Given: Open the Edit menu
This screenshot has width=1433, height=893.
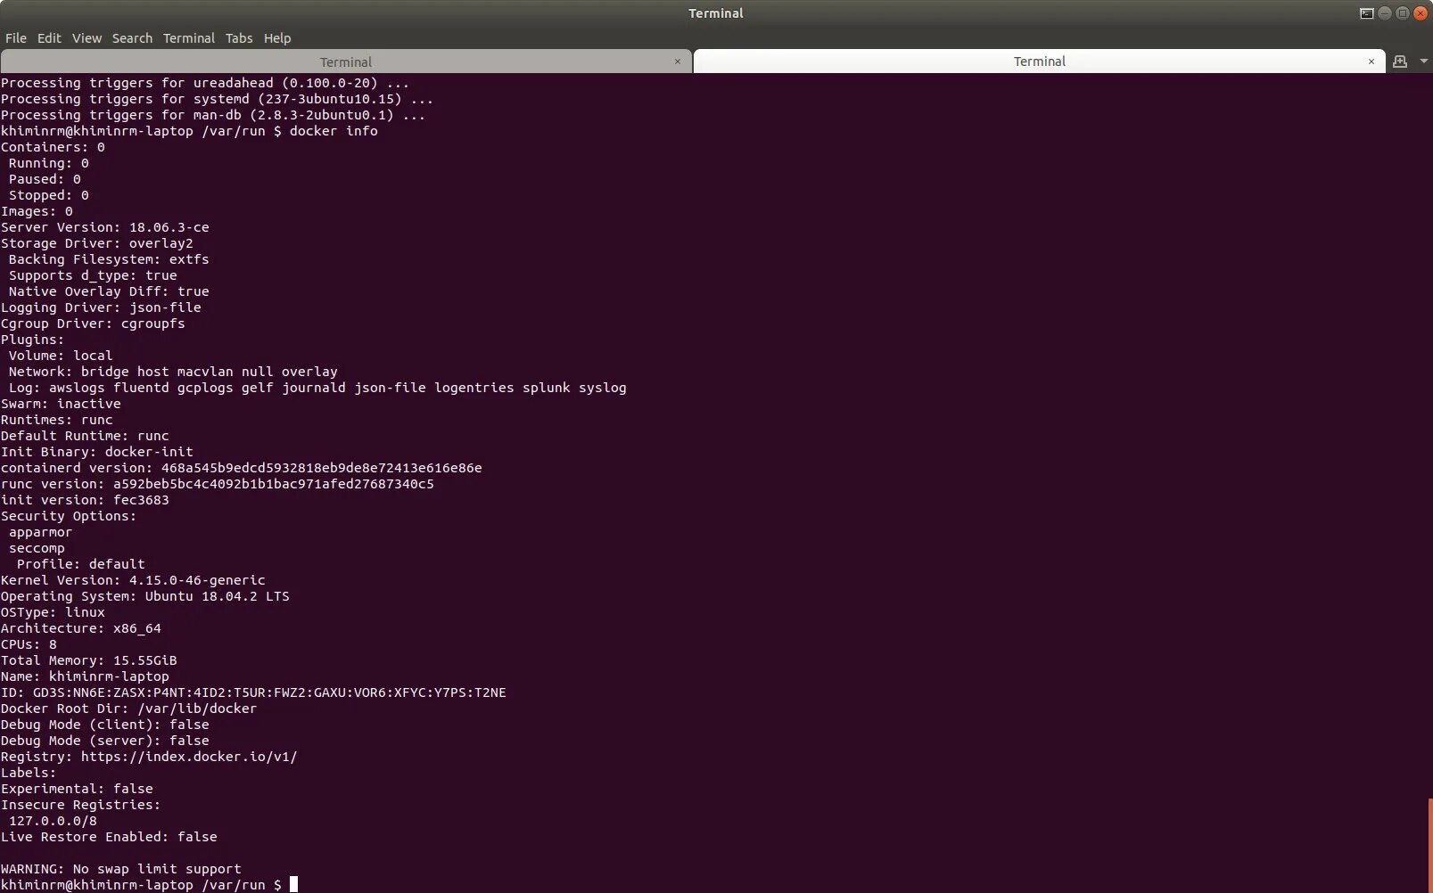Looking at the screenshot, I should click(x=49, y=38).
